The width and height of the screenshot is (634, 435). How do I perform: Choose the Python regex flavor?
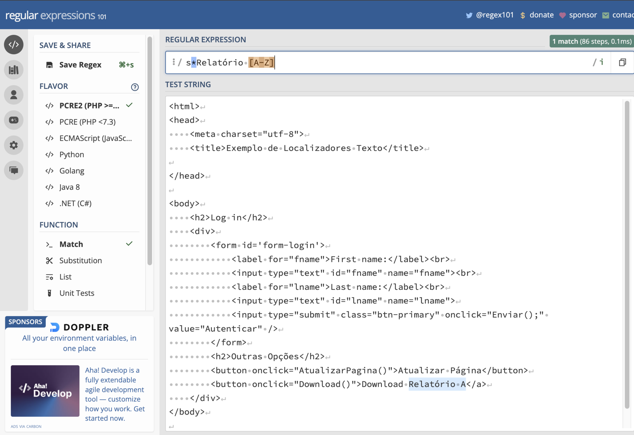(x=72, y=154)
